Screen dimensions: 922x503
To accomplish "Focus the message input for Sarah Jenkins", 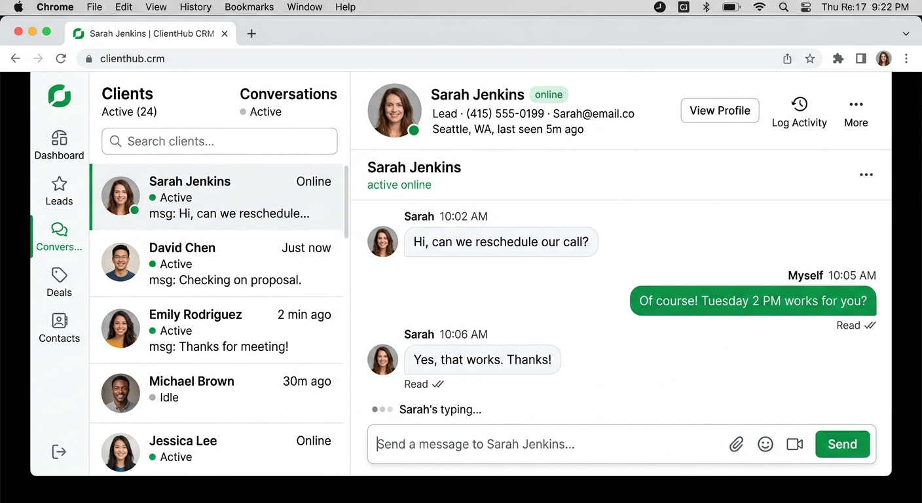I will (x=548, y=444).
